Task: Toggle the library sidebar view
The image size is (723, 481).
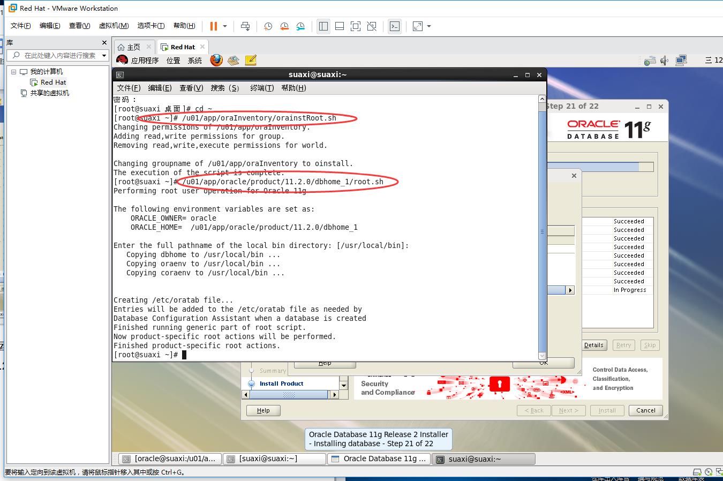Action: [323, 26]
